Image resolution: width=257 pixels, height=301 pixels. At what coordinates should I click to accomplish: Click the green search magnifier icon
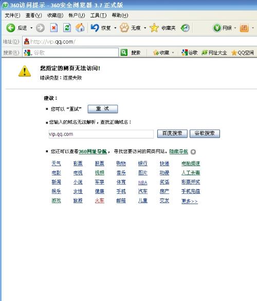pos(124,52)
